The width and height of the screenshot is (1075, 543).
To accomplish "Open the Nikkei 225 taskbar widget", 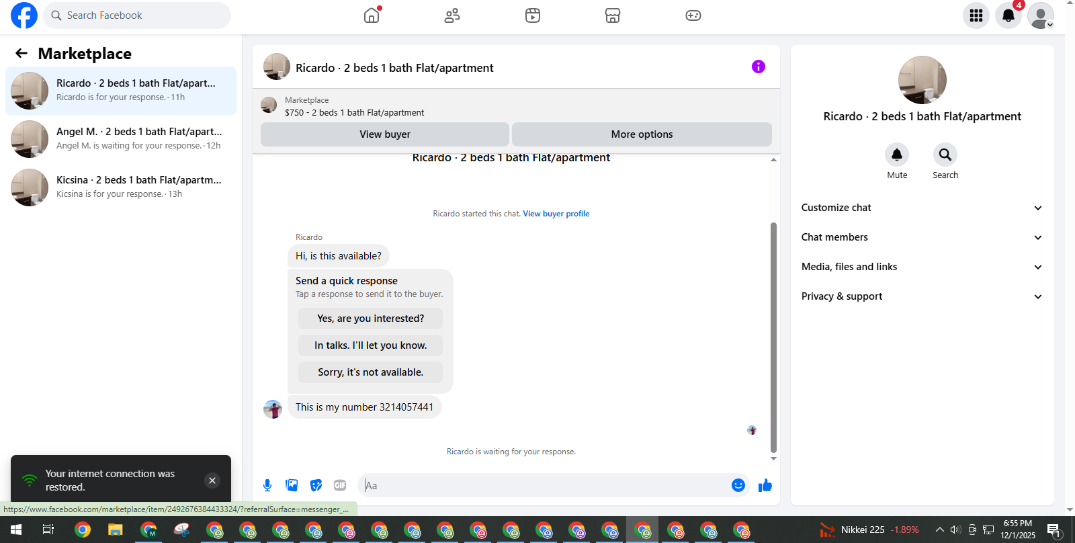I will click(869, 530).
